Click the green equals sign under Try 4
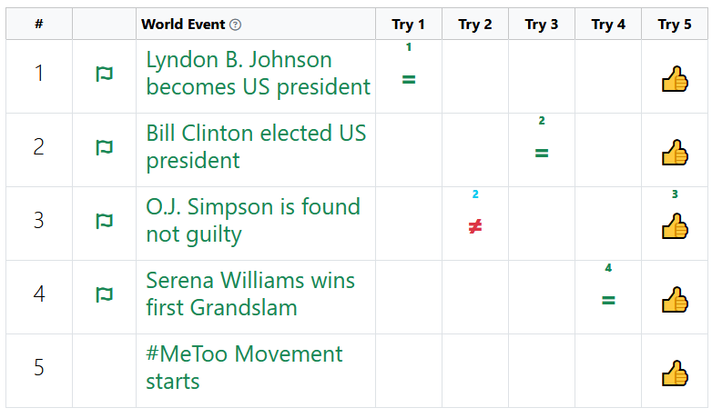 (x=608, y=300)
